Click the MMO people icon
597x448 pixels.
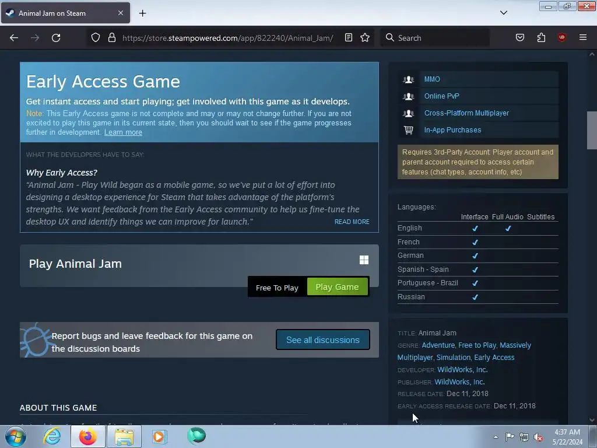click(x=409, y=79)
